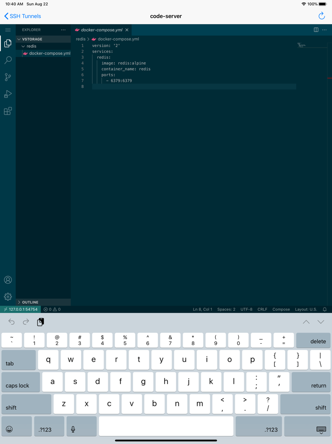Go back to SSH Tunnels
Viewport: 332px width, 444px height.
[x=23, y=16]
